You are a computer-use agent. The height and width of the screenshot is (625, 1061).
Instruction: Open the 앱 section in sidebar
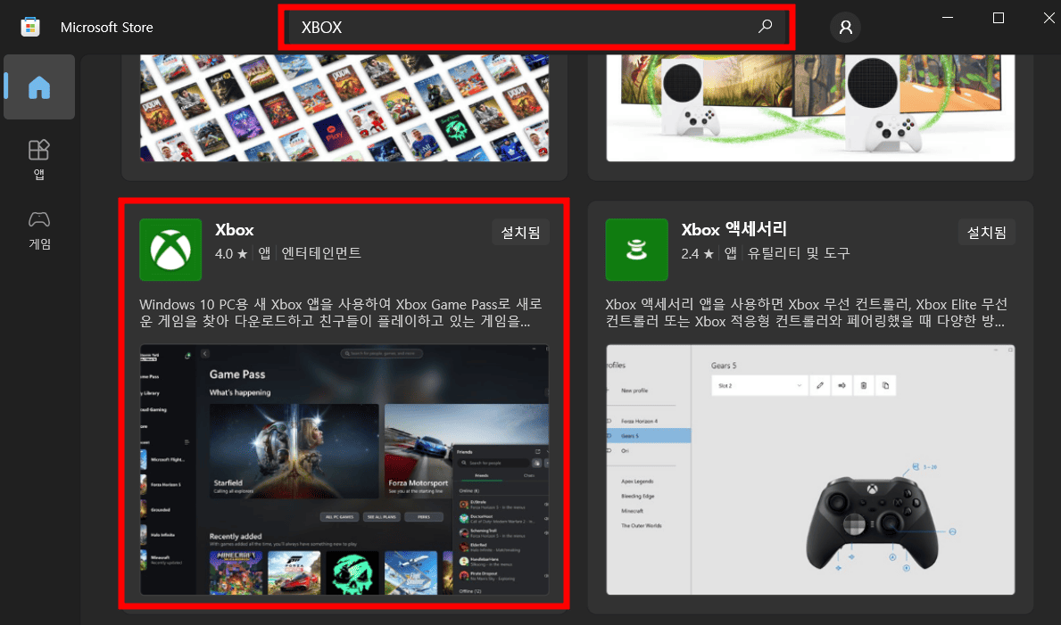(39, 160)
